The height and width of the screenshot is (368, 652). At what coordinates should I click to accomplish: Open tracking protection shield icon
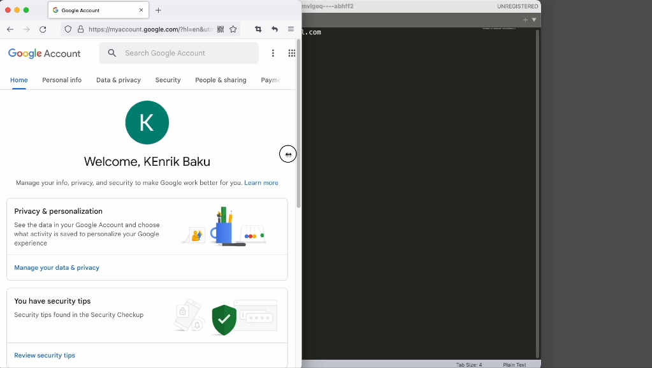(68, 29)
